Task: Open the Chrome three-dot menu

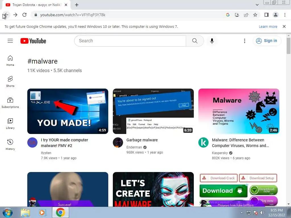Action: click(285, 15)
